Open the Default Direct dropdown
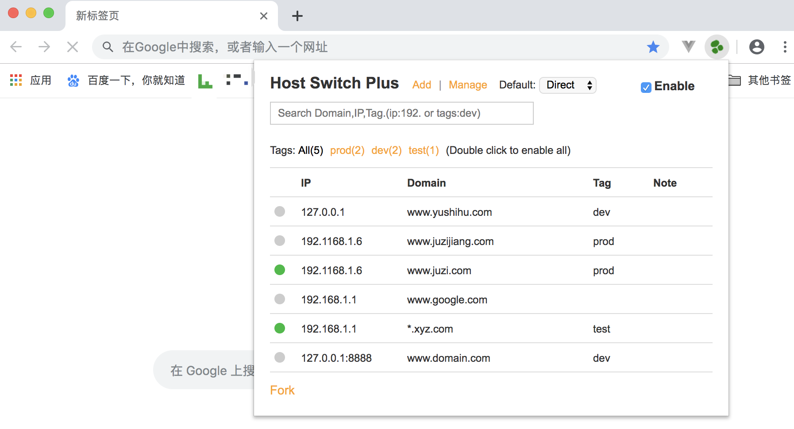794x429 pixels. 568,85
